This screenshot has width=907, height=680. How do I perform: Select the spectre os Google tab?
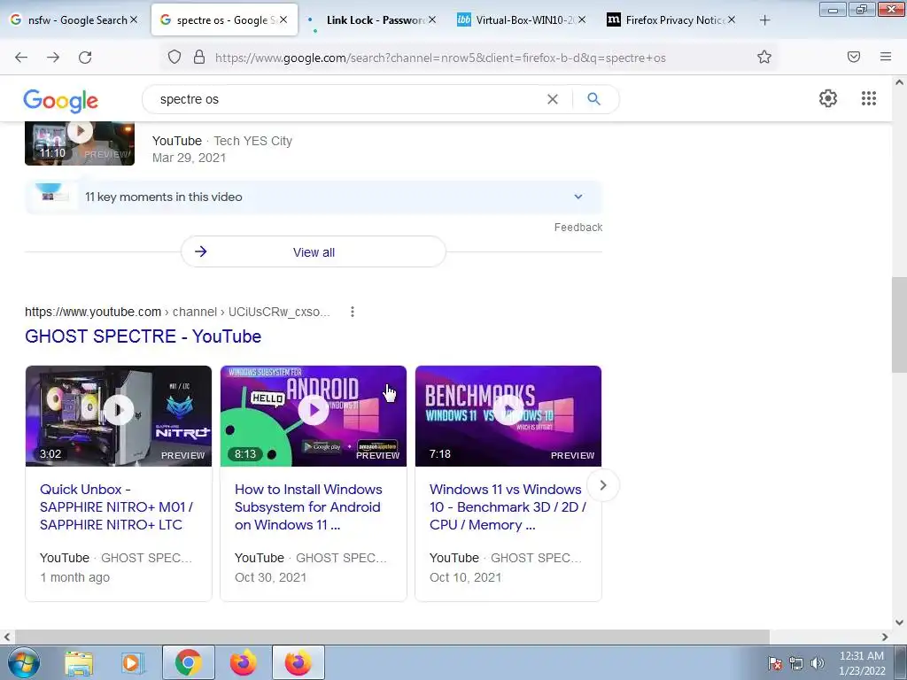point(222,20)
